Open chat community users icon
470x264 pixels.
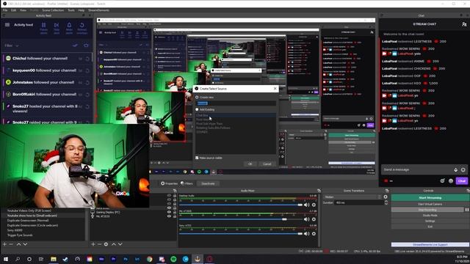[464, 24]
